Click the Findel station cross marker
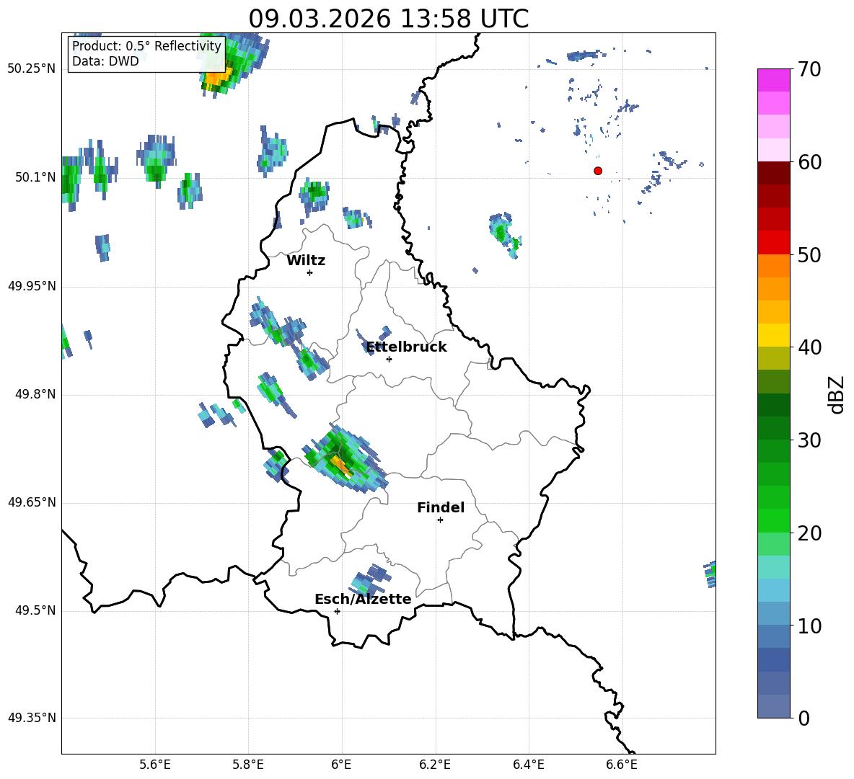 click(440, 520)
